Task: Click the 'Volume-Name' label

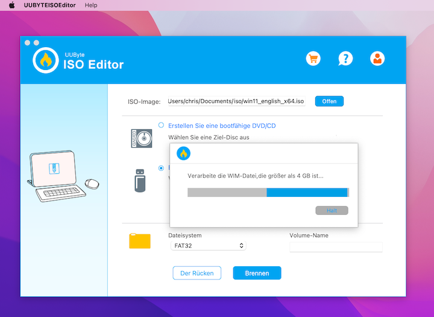Action: coord(309,235)
